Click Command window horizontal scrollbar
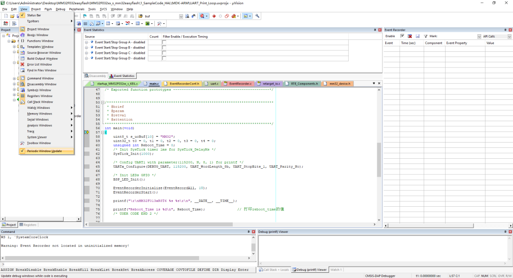513x278 pixels. coord(102,258)
